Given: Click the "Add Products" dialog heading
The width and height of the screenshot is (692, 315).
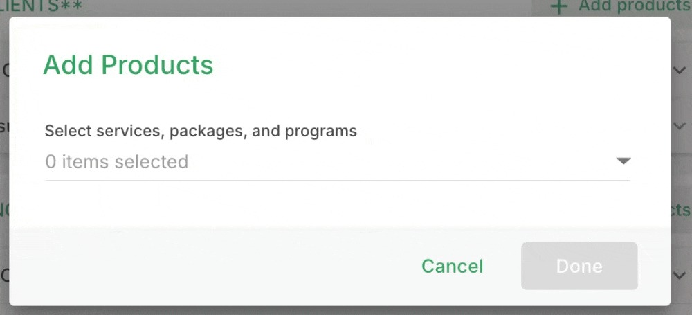Looking at the screenshot, I should pos(128,65).
